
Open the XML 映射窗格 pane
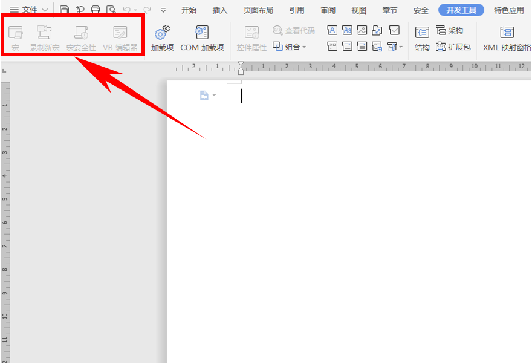tap(507, 38)
